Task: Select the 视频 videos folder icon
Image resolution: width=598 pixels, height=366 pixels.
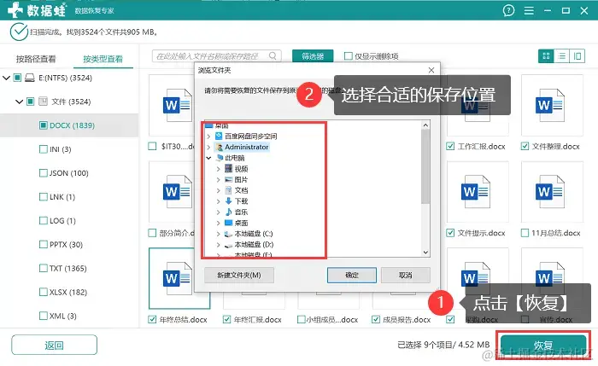Action: (228, 168)
